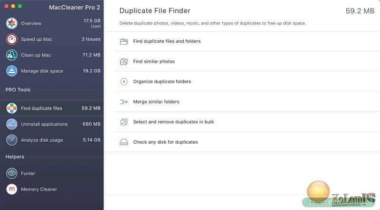This screenshot has height=210, width=380.
Task: Open the Clean up Mac section
Action: pos(36,55)
